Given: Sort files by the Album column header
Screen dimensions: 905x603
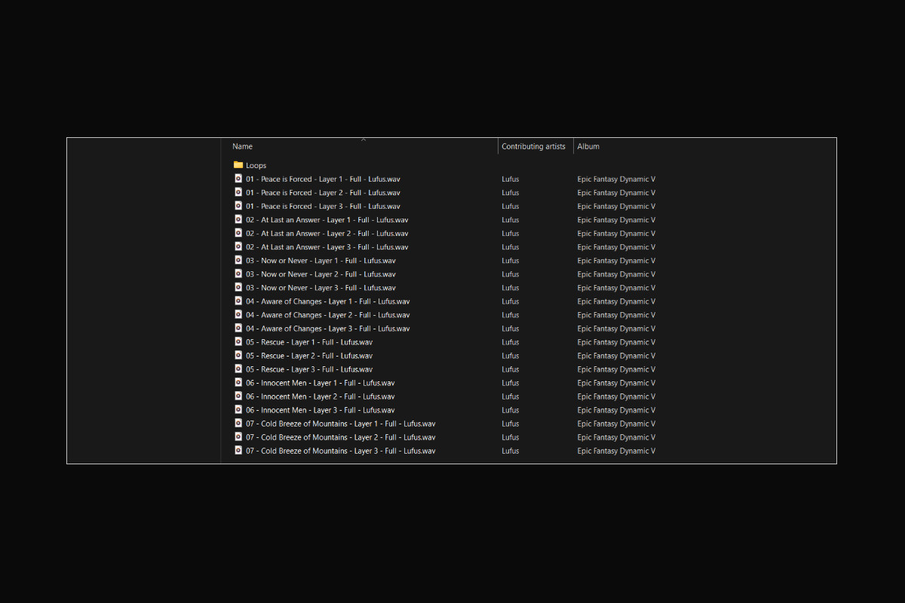Looking at the screenshot, I should pos(588,146).
